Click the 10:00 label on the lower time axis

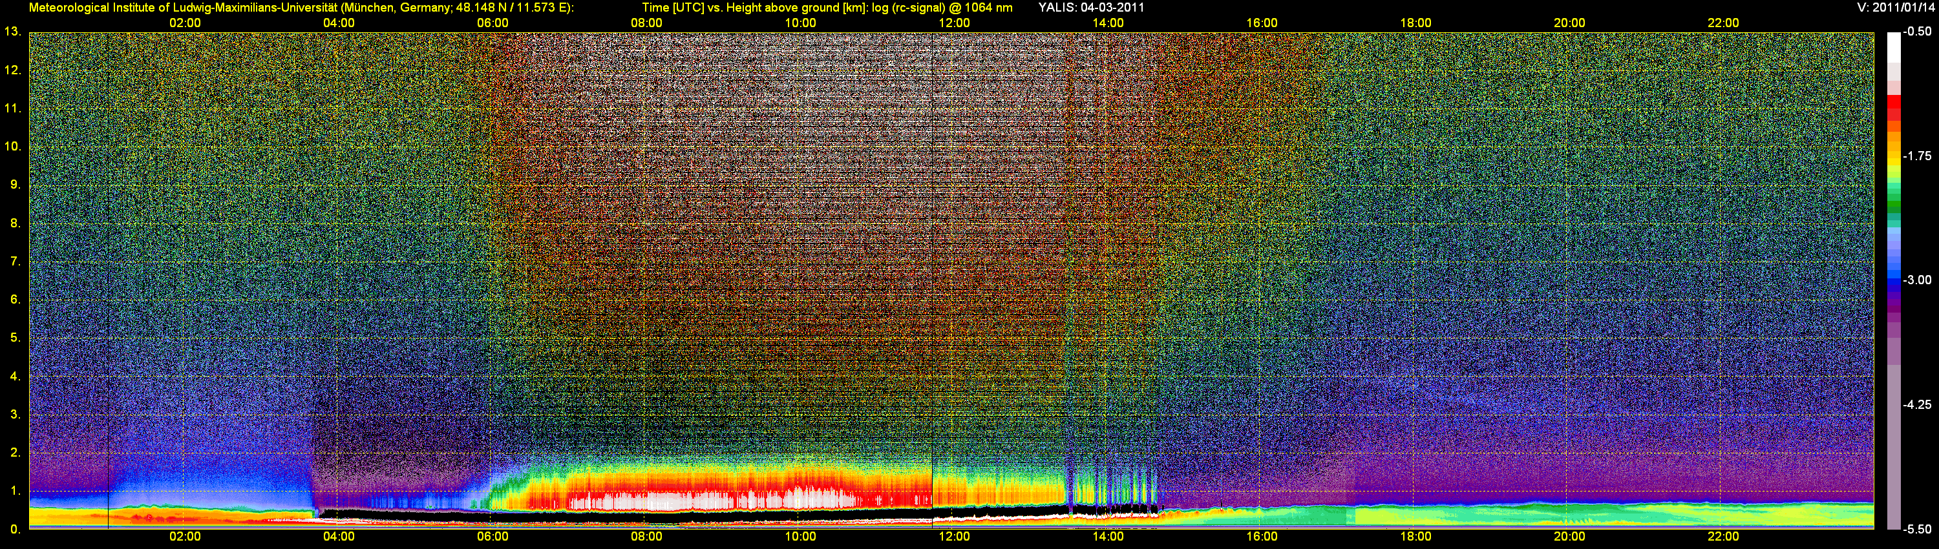click(x=800, y=537)
